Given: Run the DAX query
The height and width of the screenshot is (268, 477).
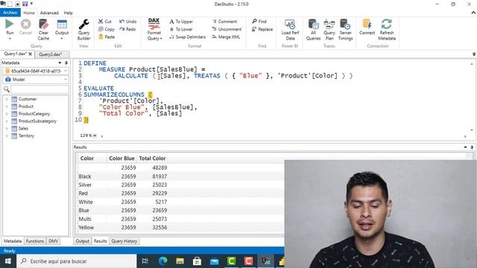Looking at the screenshot, I should (10, 27).
